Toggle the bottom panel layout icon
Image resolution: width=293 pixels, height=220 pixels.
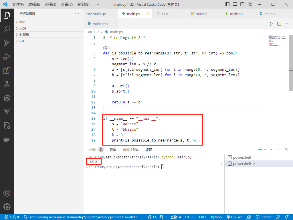235,4
